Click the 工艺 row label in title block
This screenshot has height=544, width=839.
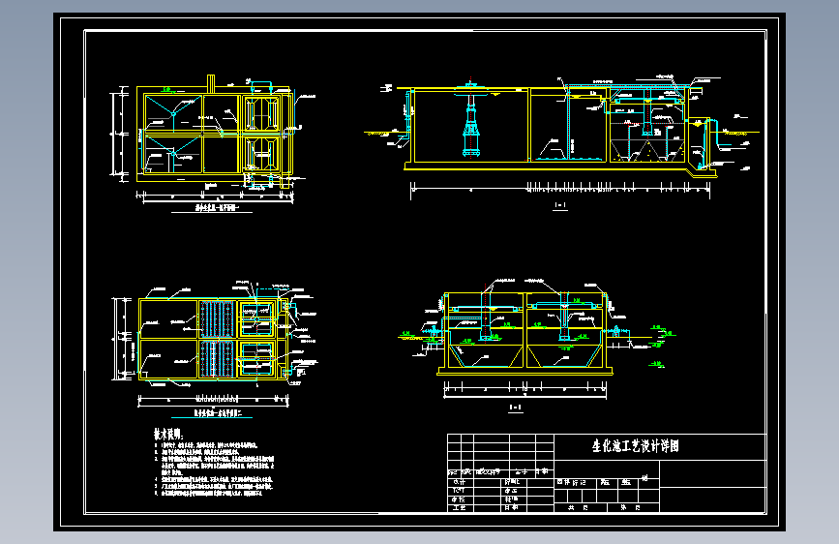pyautogui.click(x=459, y=507)
